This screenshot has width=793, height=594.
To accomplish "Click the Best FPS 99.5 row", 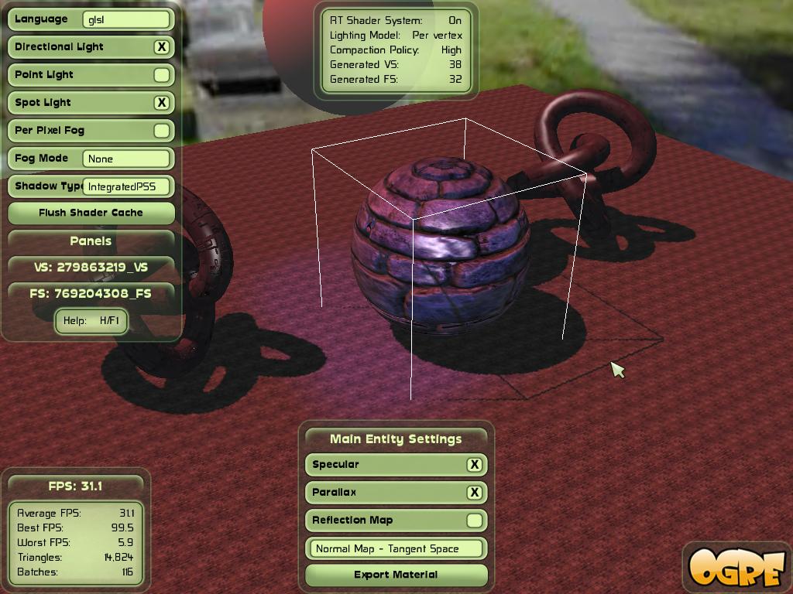I will point(76,527).
